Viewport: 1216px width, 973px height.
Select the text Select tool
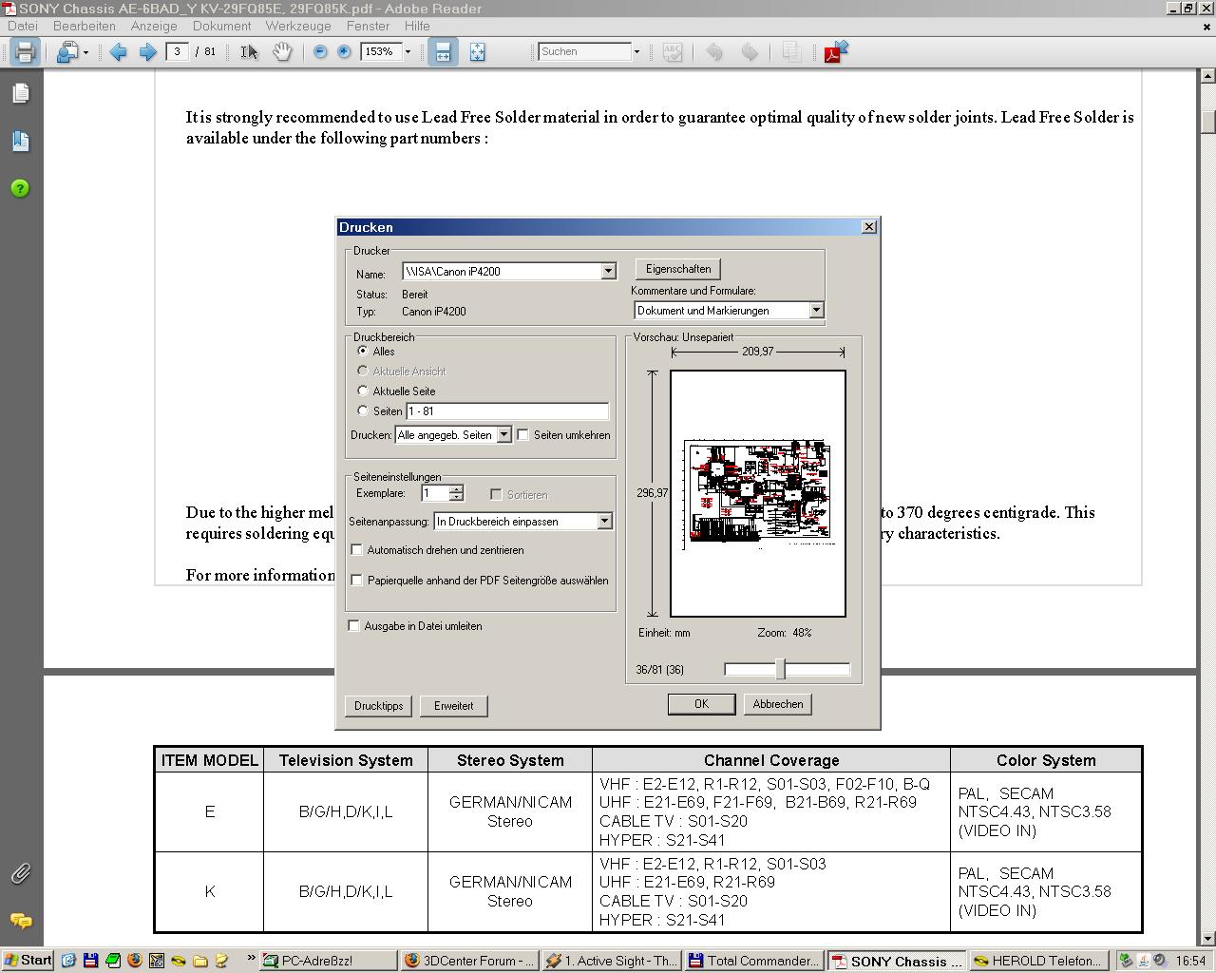[x=249, y=52]
